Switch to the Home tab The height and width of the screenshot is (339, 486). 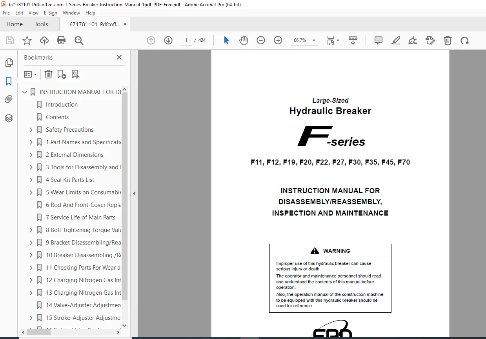tap(15, 24)
